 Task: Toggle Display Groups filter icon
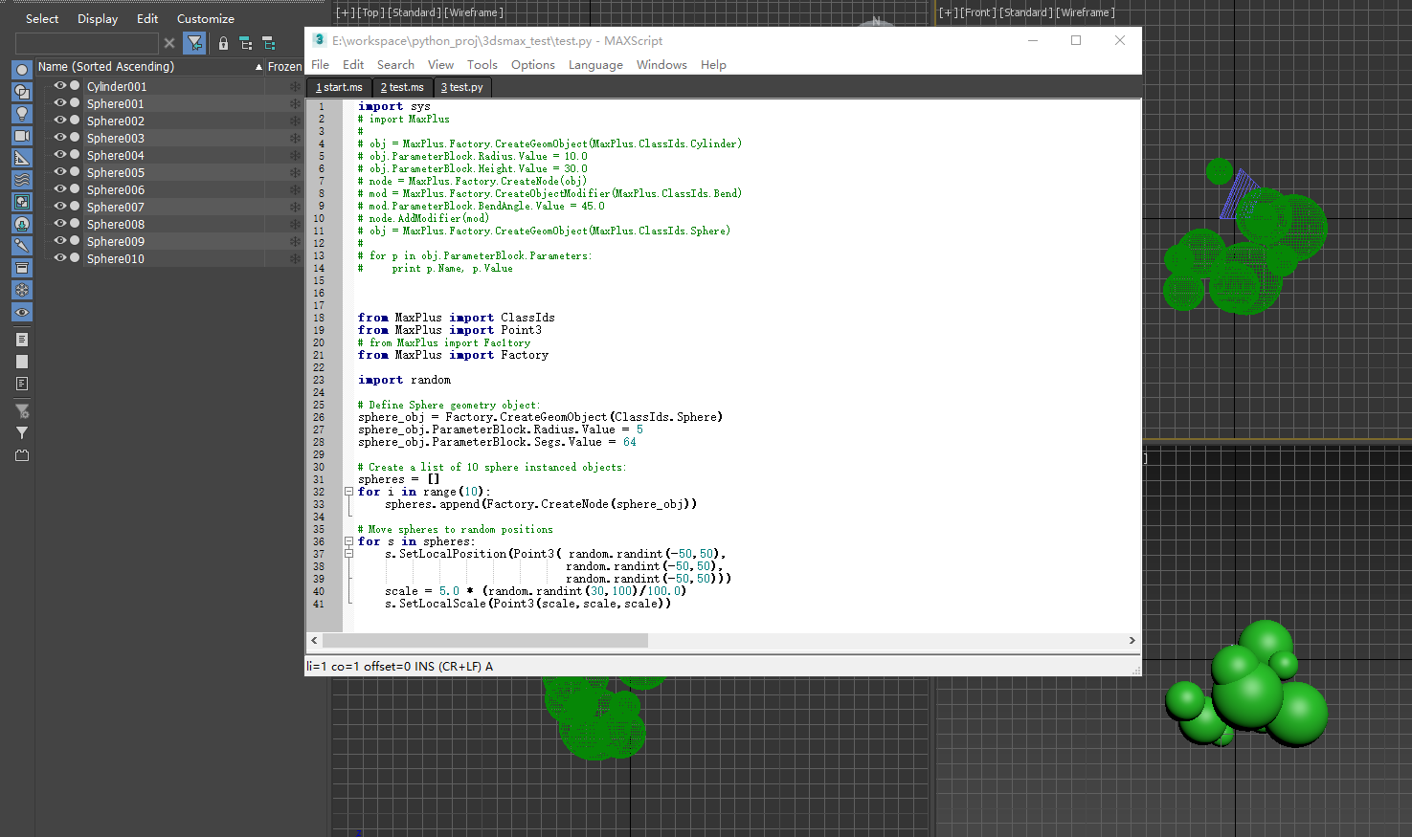click(22, 202)
